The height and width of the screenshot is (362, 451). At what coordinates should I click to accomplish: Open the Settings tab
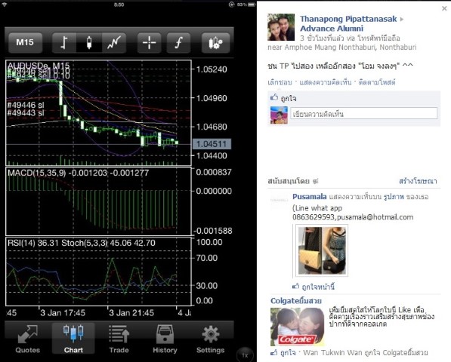[211, 339]
